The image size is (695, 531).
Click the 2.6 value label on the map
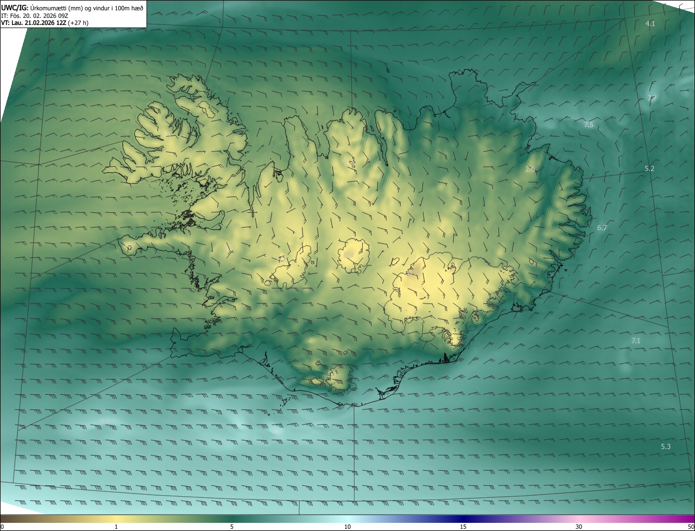click(x=530, y=169)
